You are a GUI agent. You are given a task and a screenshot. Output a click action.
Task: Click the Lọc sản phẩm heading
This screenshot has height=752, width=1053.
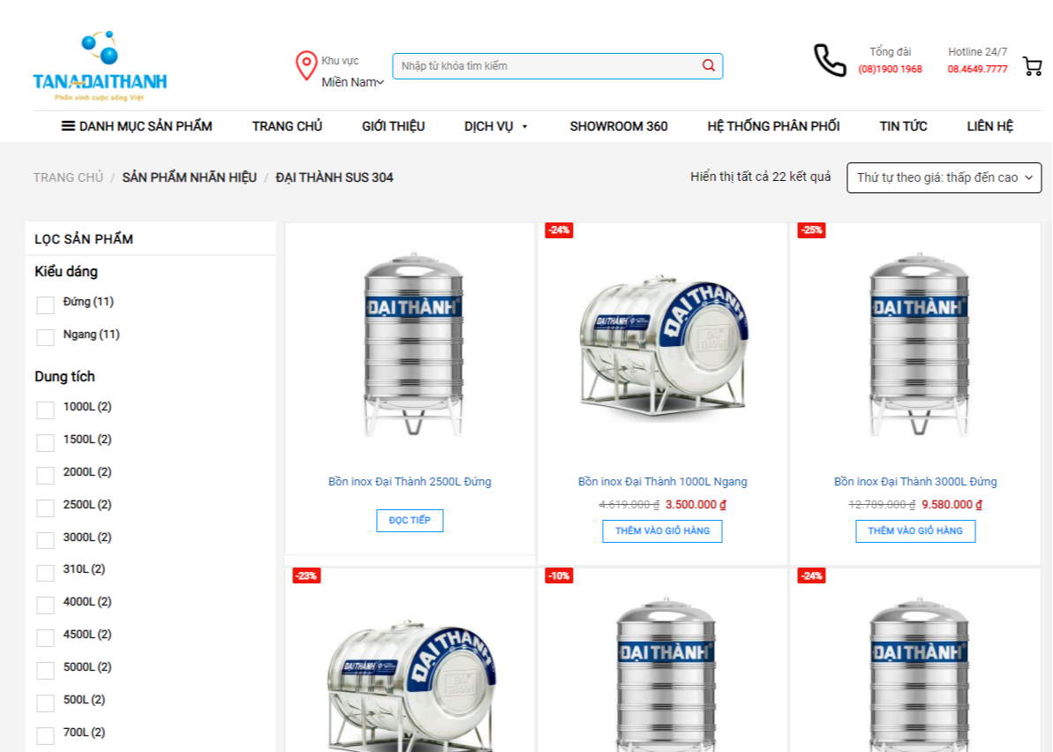coord(84,239)
